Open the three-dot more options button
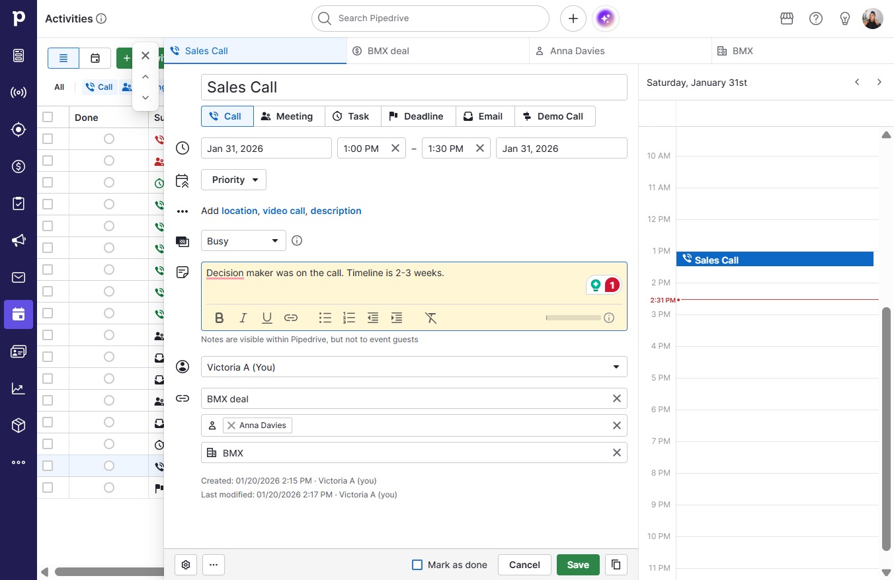Image resolution: width=894 pixels, height=580 pixels. coord(214,565)
